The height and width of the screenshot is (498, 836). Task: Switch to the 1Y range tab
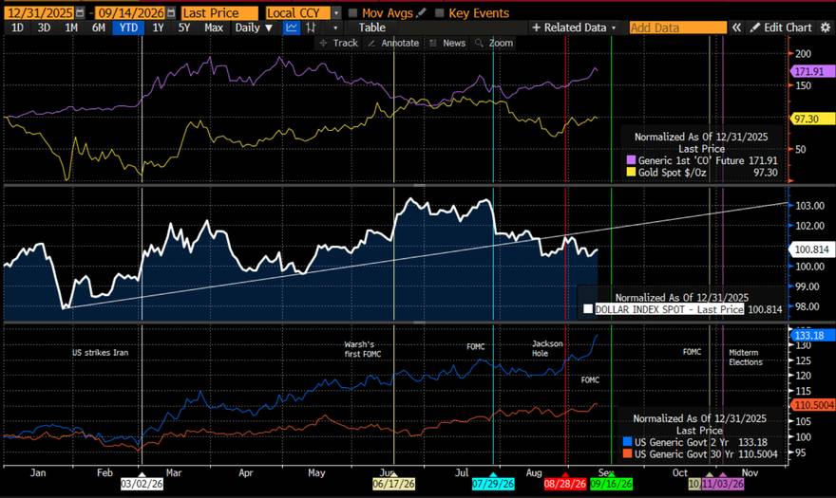[158, 28]
